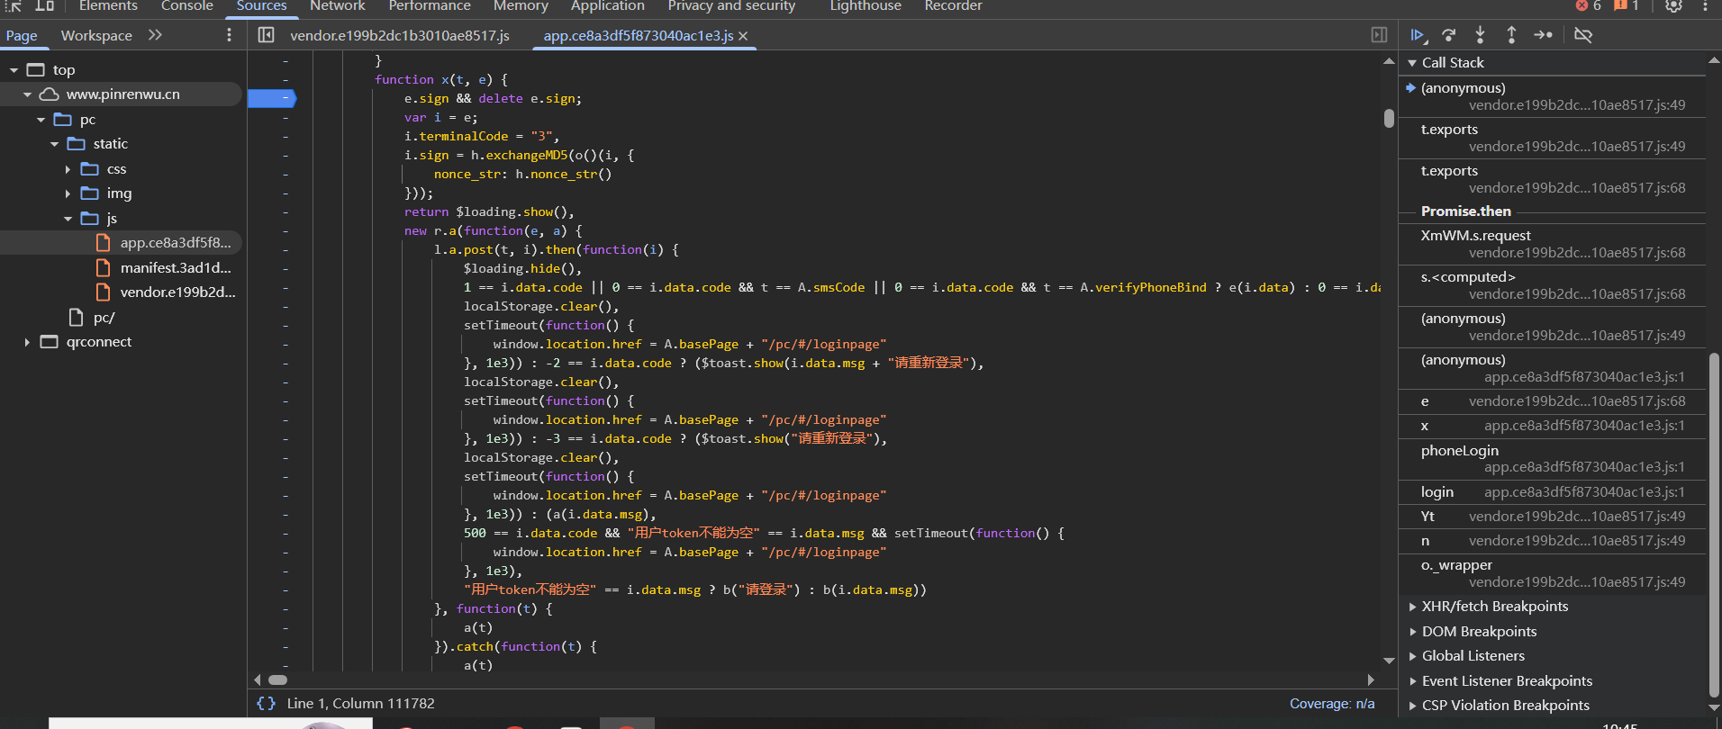Resume script execution in debugger
Viewport: 1722px width, 729px height.
point(1418,35)
